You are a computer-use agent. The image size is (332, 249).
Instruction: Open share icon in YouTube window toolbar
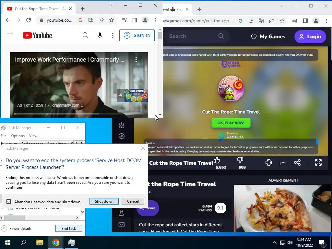pyautogui.click(x=101, y=20)
